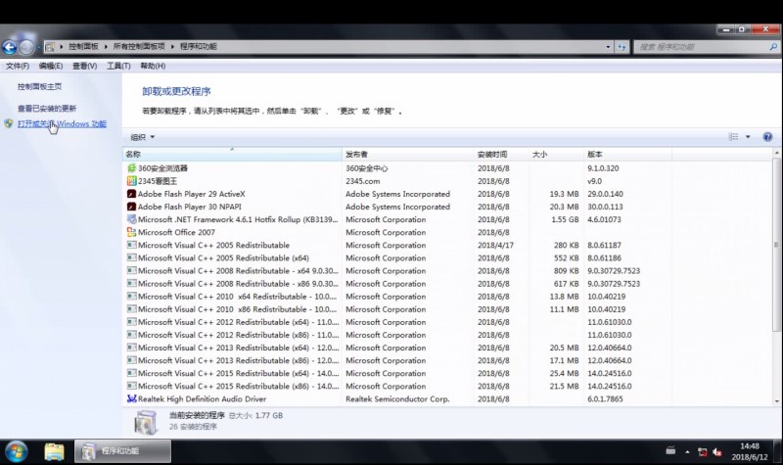783x465 pixels.
Task: Click the Visual C++ 2005 Redistributable (x64) icon
Action: click(x=131, y=257)
